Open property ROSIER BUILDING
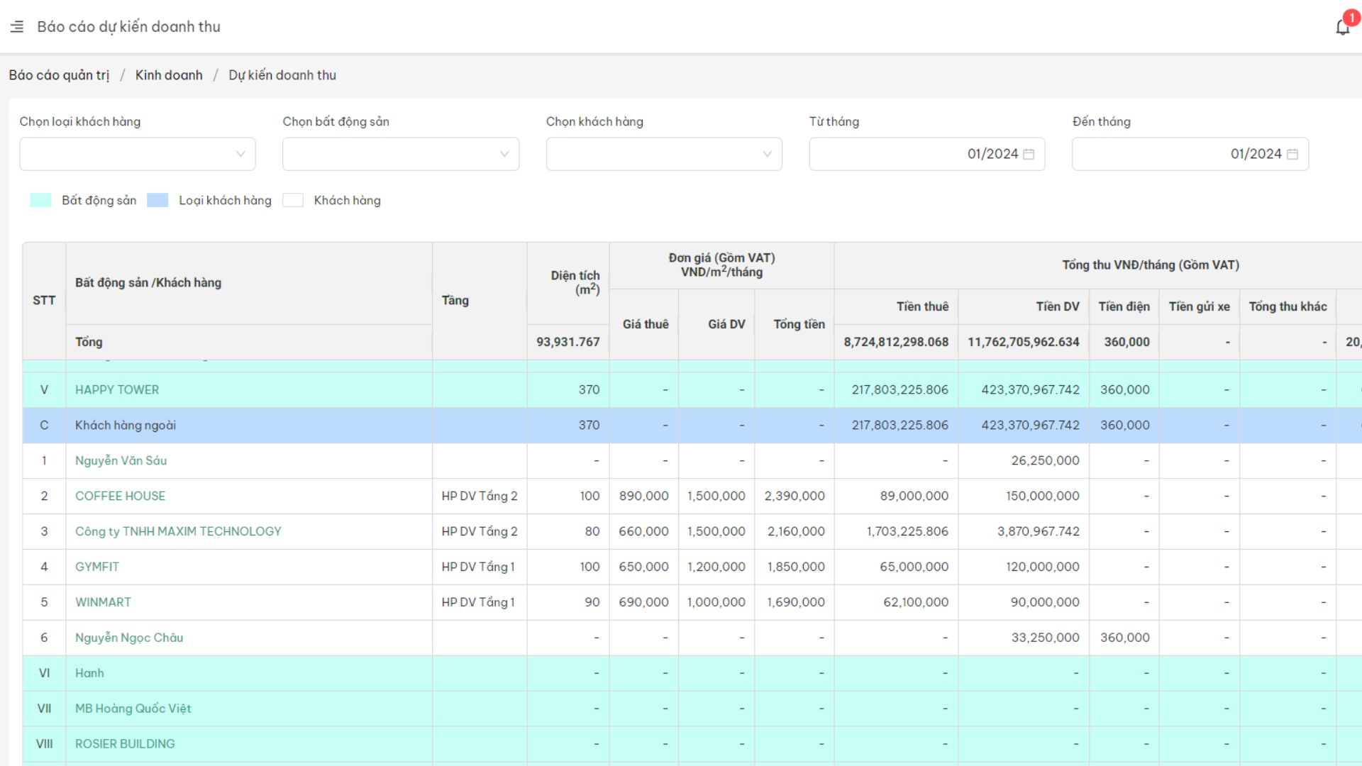This screenshot has height=766, width=1362. pos(125,744)
